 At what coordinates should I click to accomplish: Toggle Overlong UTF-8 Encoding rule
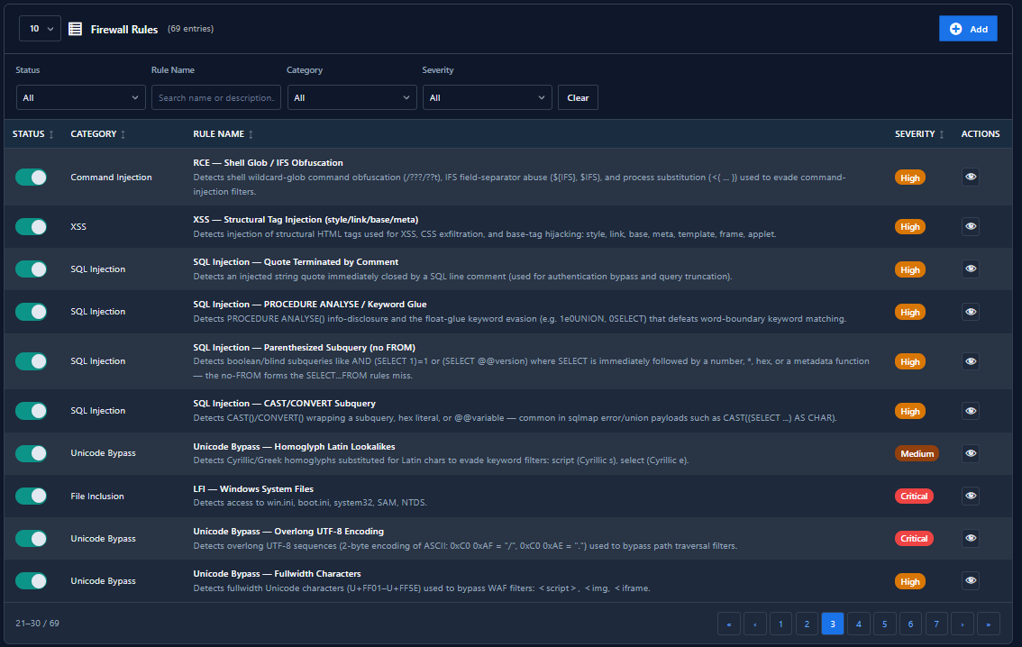(x=32, y=538)
